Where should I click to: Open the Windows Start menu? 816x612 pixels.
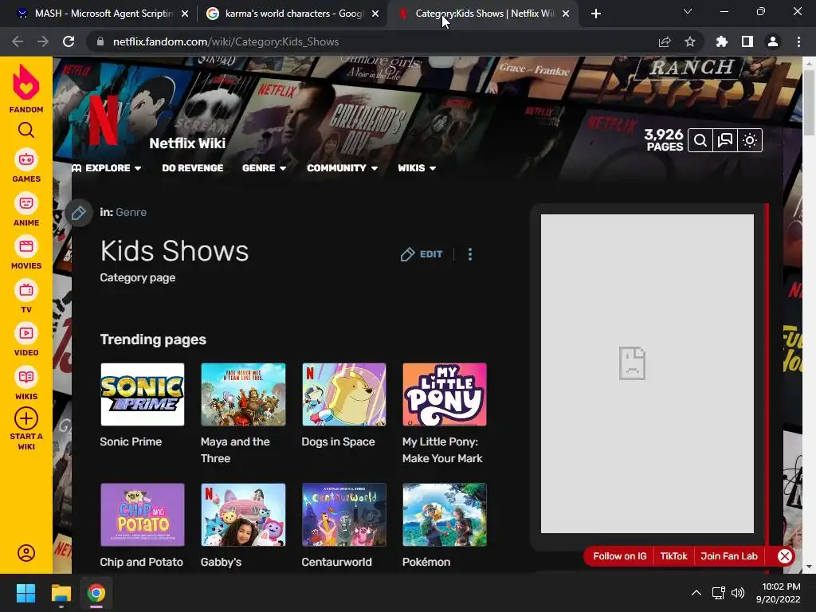coord(25,593)
